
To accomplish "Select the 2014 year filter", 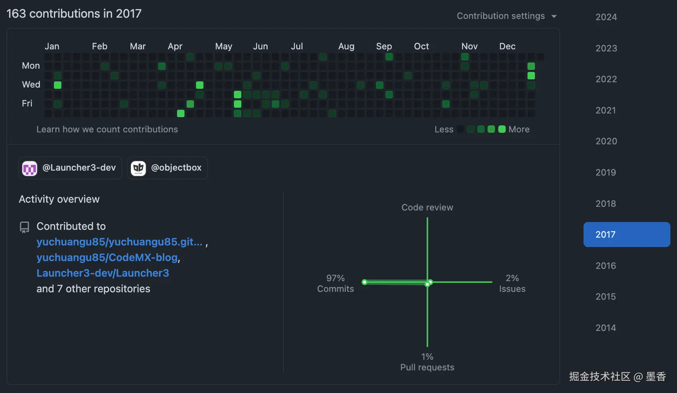I will tap(605, 328).
